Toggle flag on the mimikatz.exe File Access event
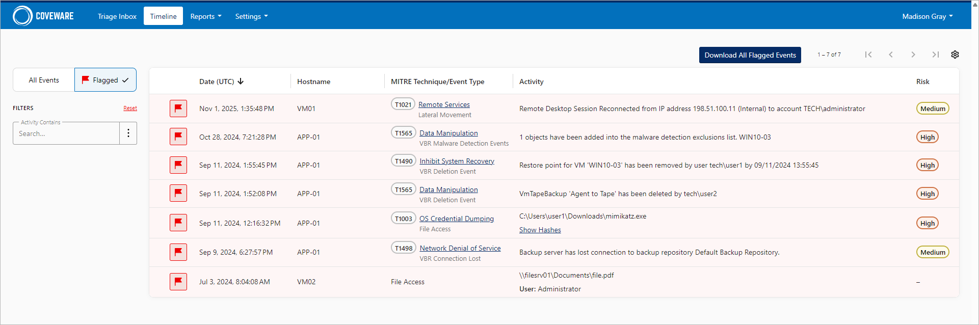 (x=178, y=223)
